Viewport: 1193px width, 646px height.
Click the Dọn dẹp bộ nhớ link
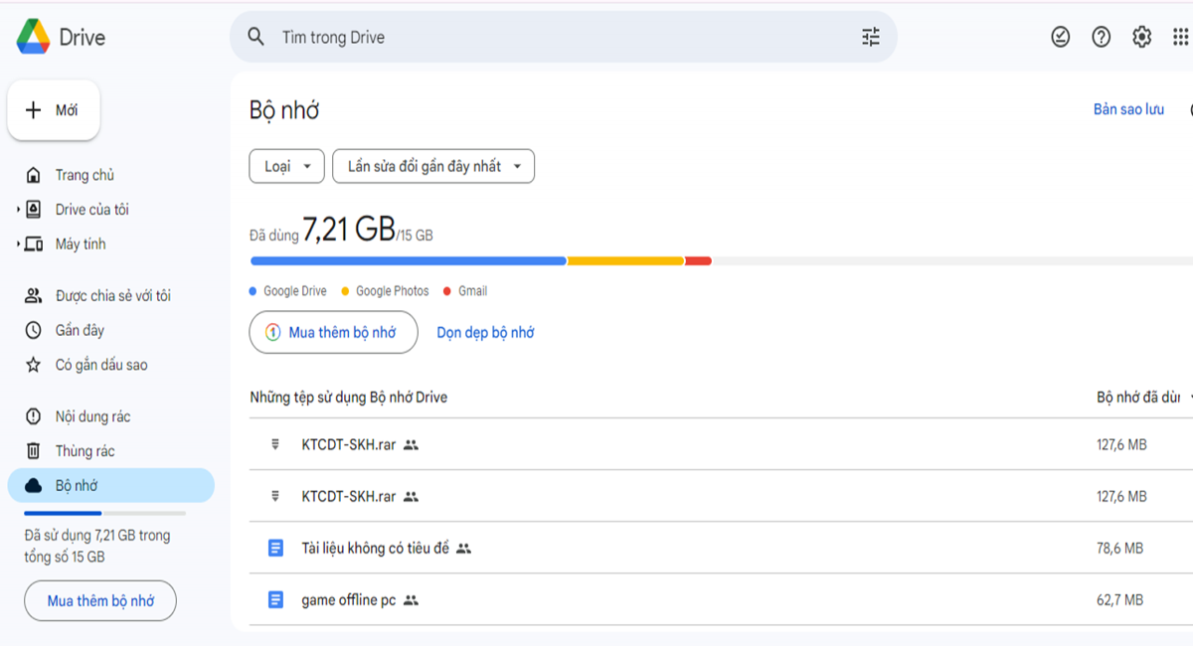click(x=485, y=333)
